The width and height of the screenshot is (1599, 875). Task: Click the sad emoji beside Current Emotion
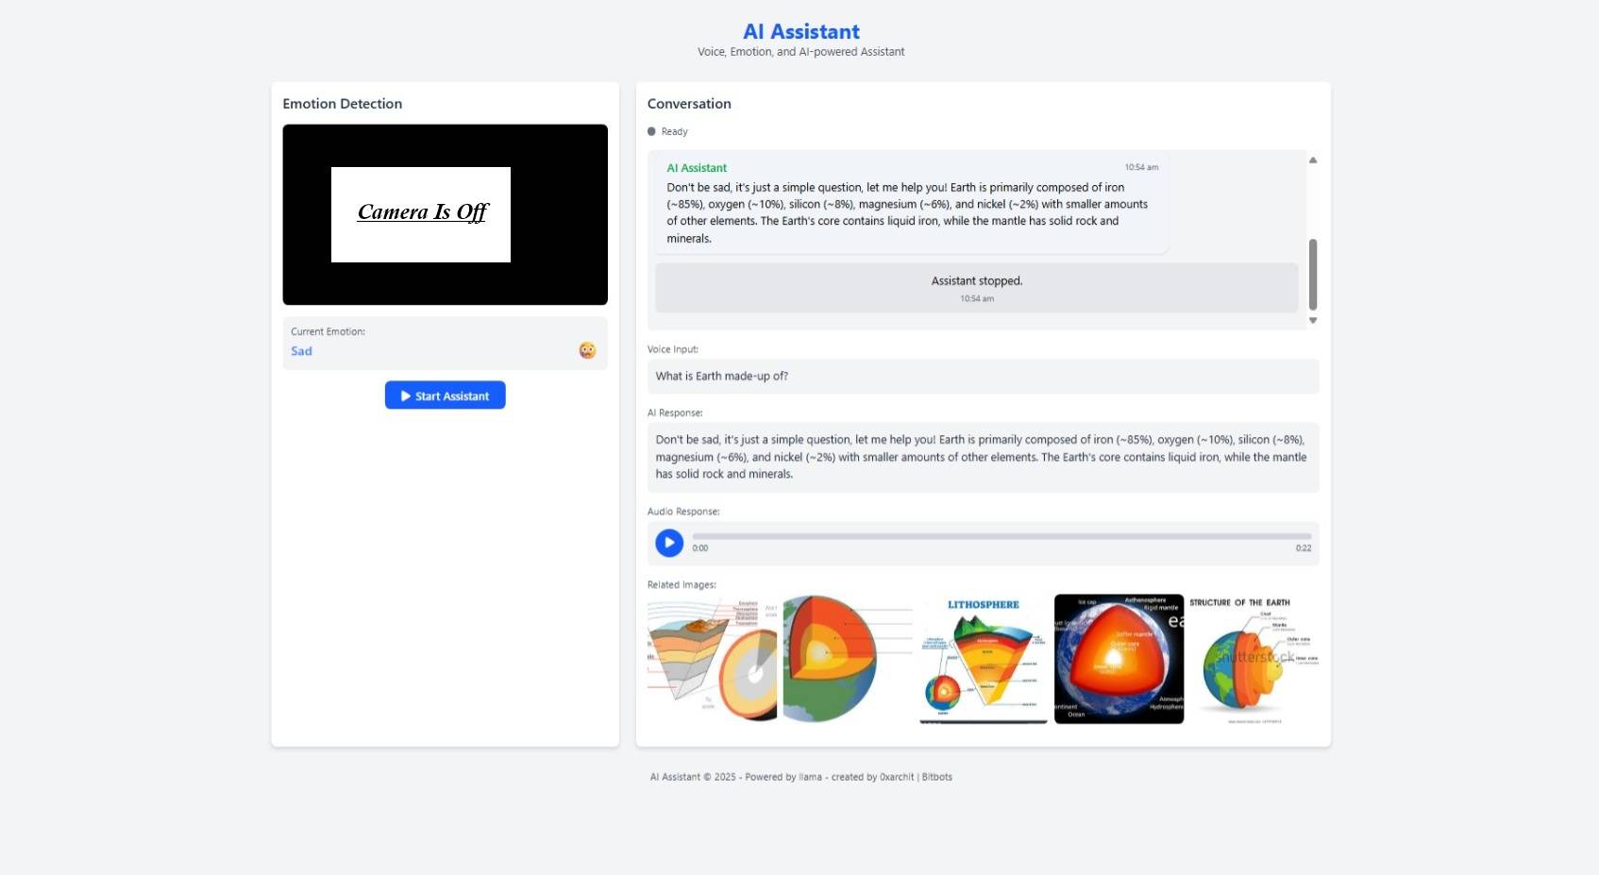[588, 350]
